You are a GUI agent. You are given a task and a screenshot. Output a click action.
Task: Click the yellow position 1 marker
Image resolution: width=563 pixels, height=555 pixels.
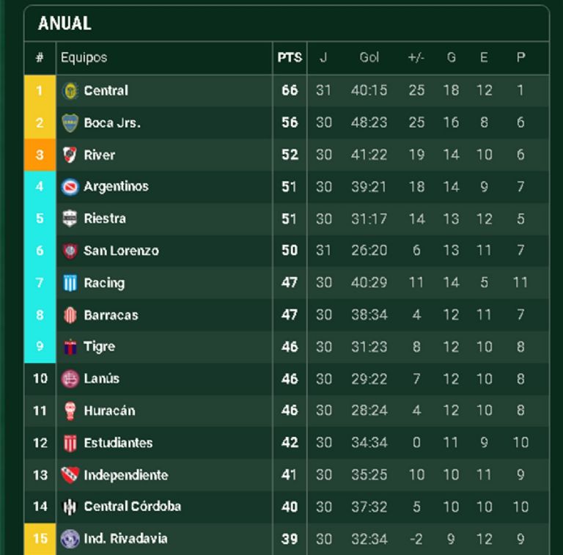tap(40, 91)
